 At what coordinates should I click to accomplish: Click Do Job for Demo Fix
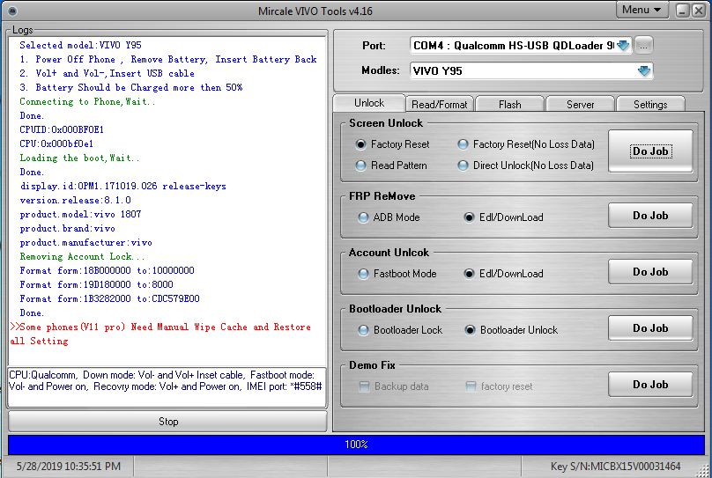pyautogui.click(x=650, y=384)
